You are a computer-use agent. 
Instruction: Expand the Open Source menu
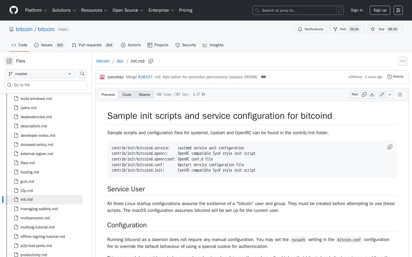[x=128, y=10]
